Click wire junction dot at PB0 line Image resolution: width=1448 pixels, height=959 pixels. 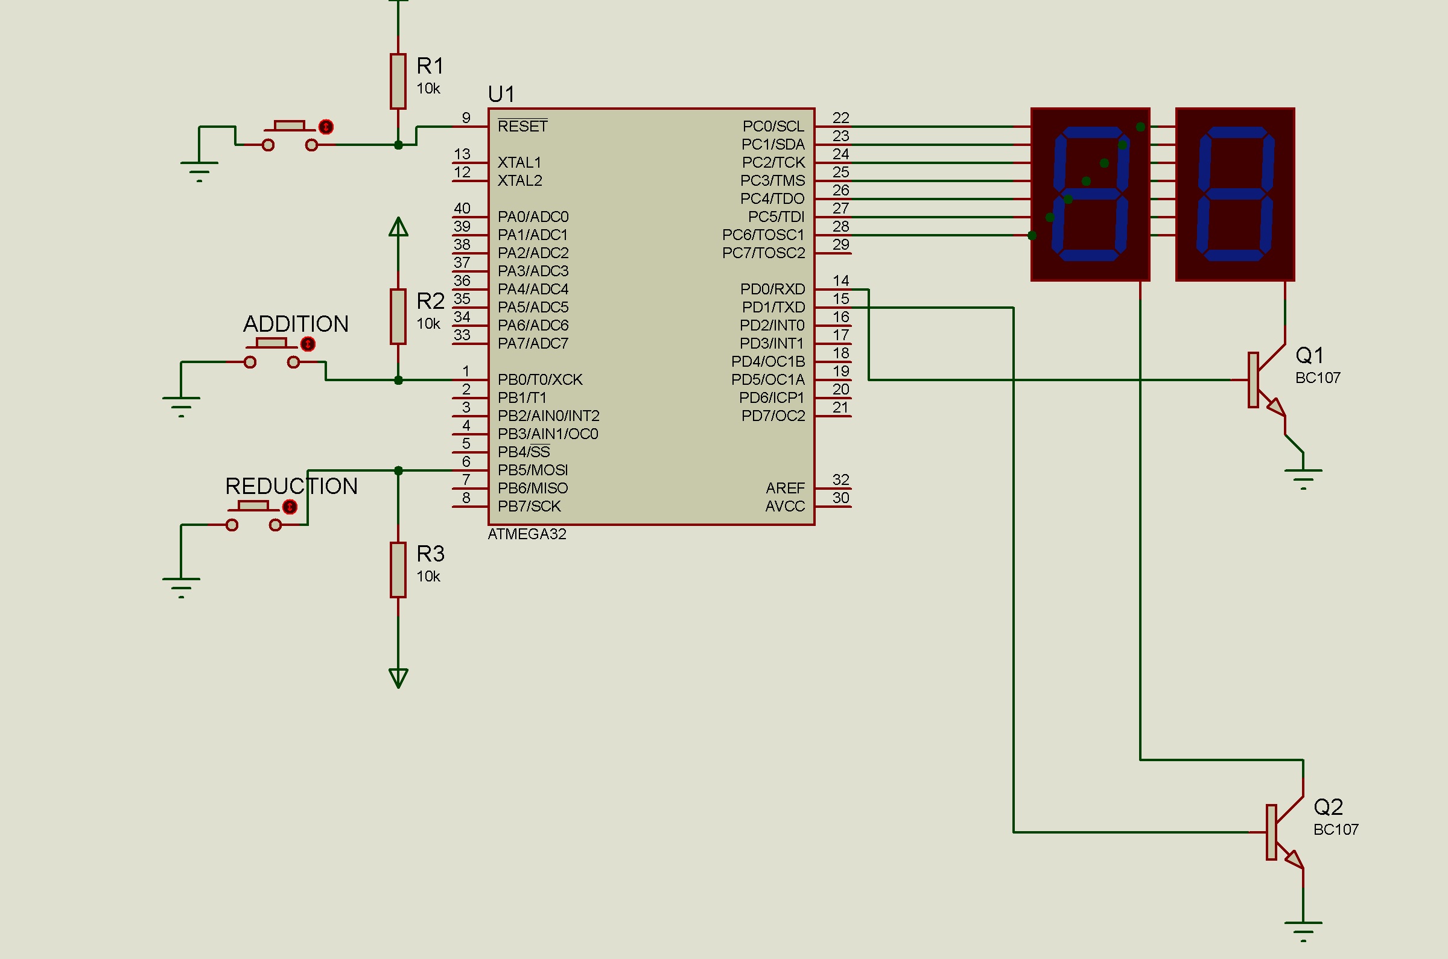(x=398, y=380)
